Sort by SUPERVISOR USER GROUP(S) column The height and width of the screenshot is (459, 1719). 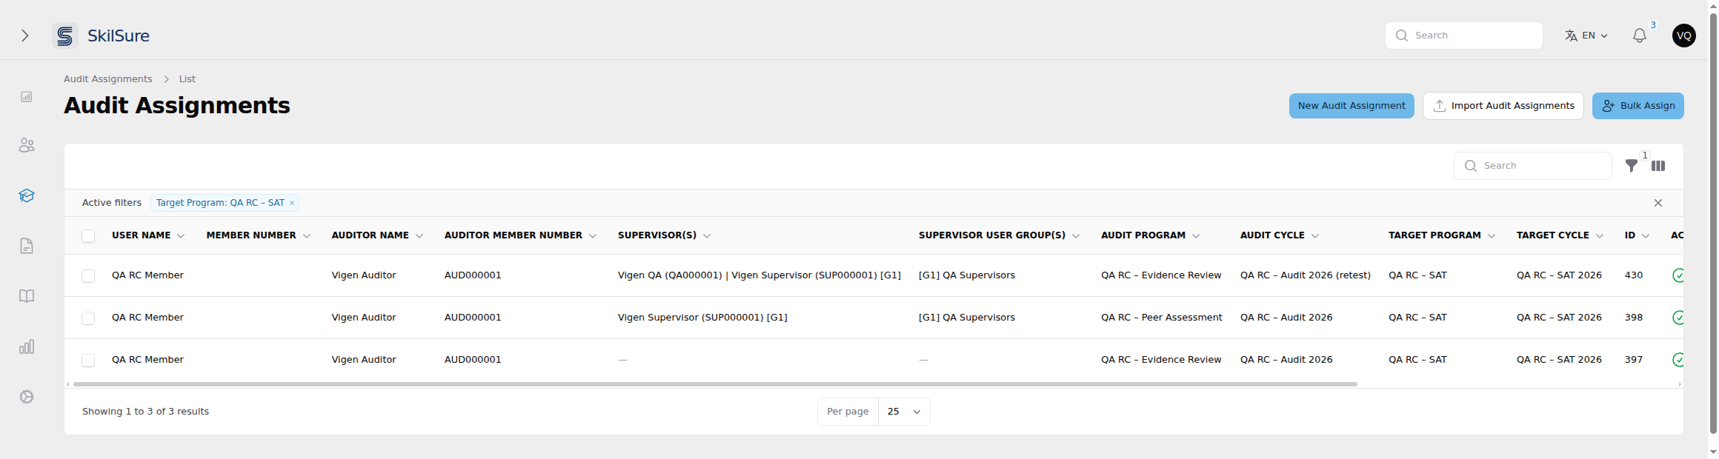coord(999,235)
